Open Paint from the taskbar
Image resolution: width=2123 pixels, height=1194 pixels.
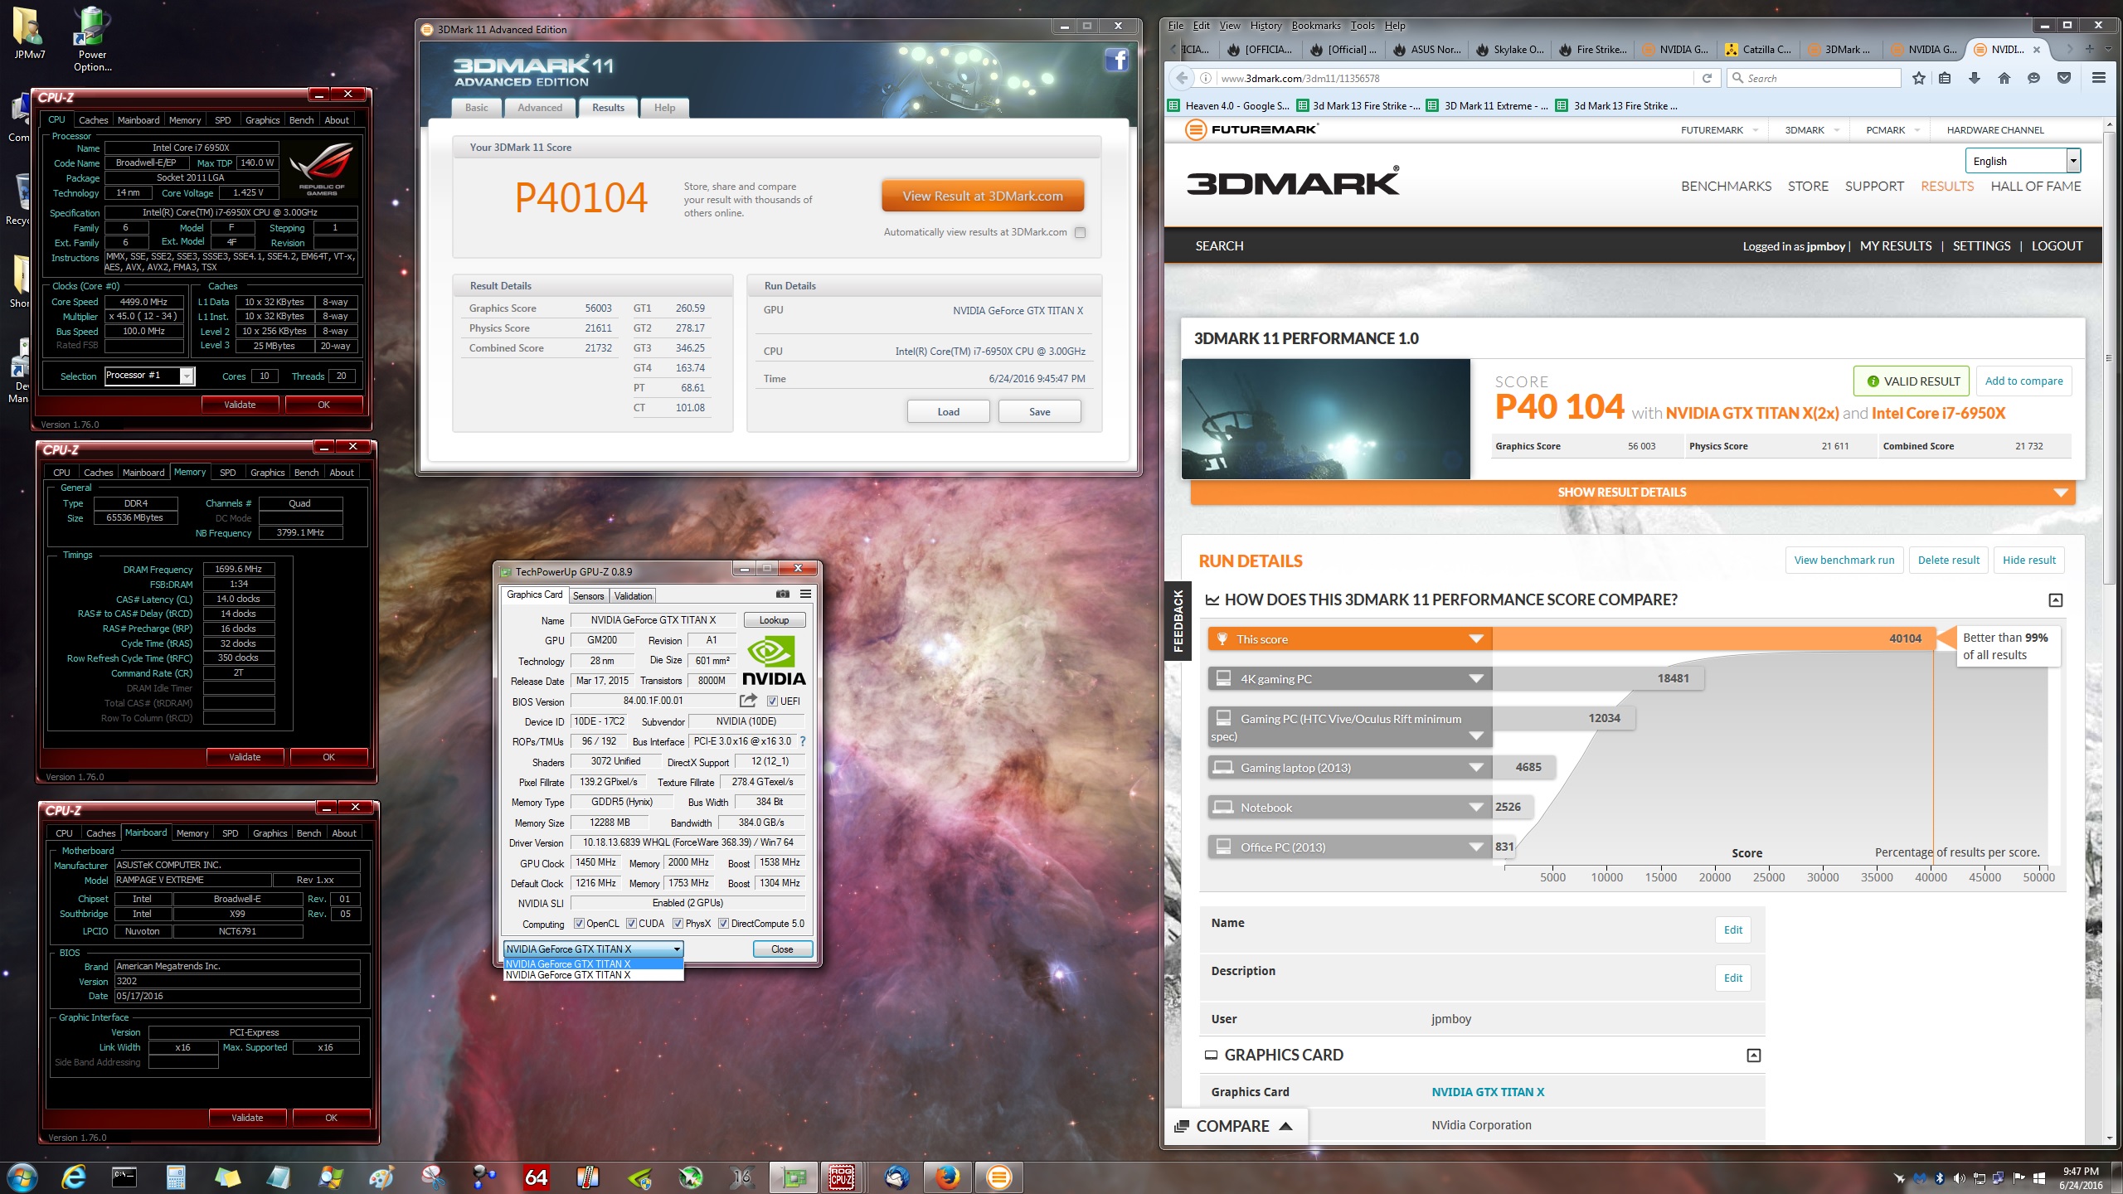pos(381,1177)
